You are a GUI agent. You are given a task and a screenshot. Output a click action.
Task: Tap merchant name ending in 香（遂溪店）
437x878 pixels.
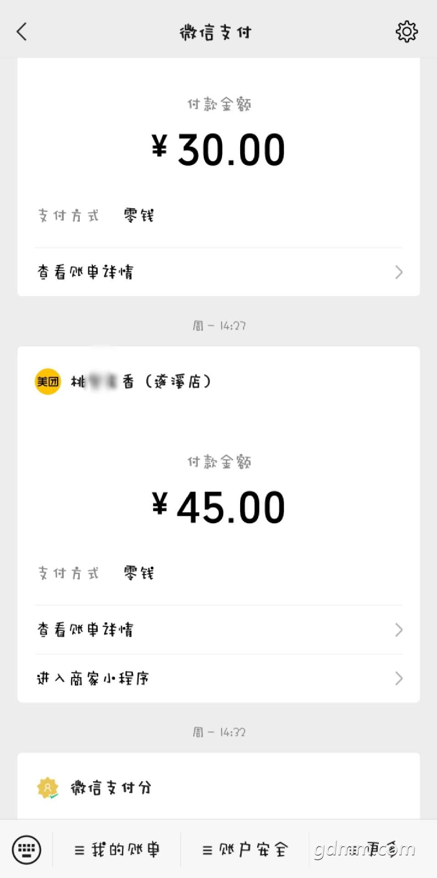click(x=141, y=381)
